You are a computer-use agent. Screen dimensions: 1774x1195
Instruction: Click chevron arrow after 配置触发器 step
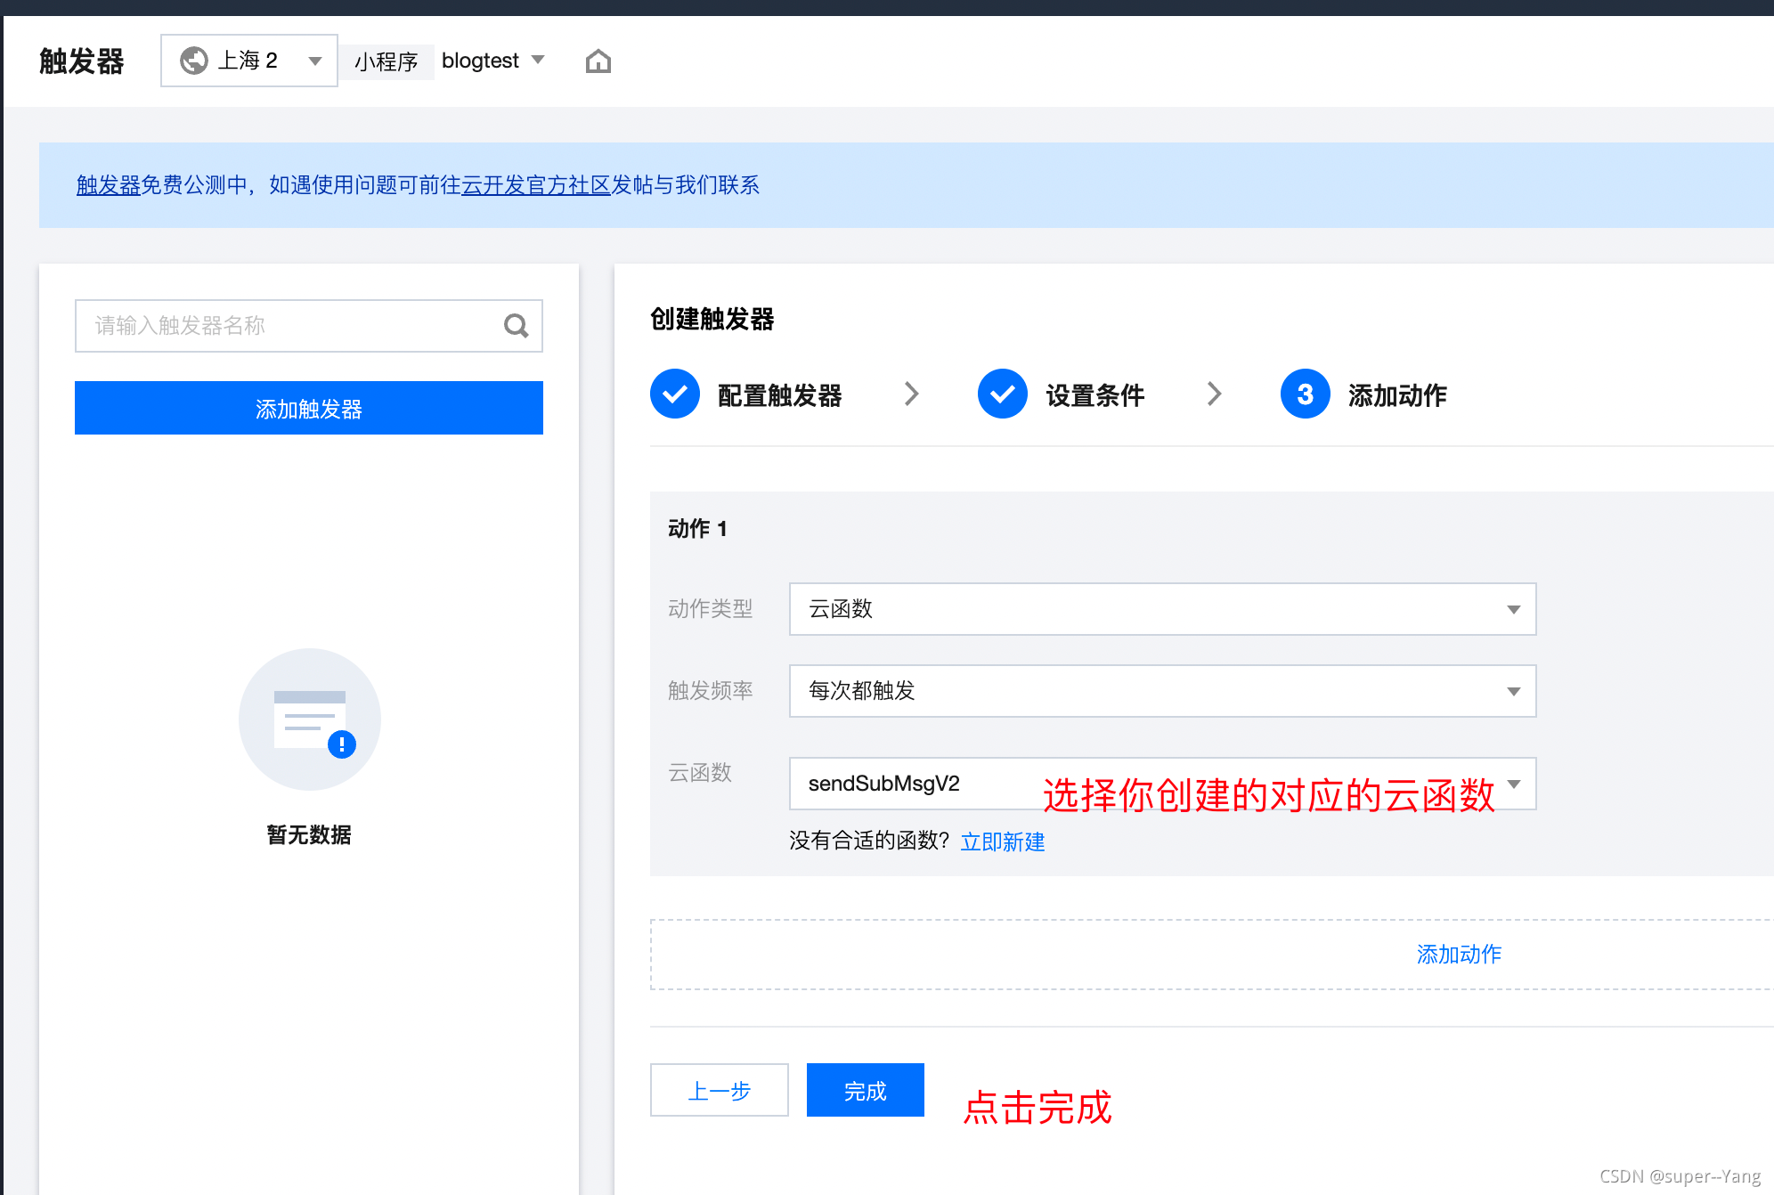pos(910,394)
